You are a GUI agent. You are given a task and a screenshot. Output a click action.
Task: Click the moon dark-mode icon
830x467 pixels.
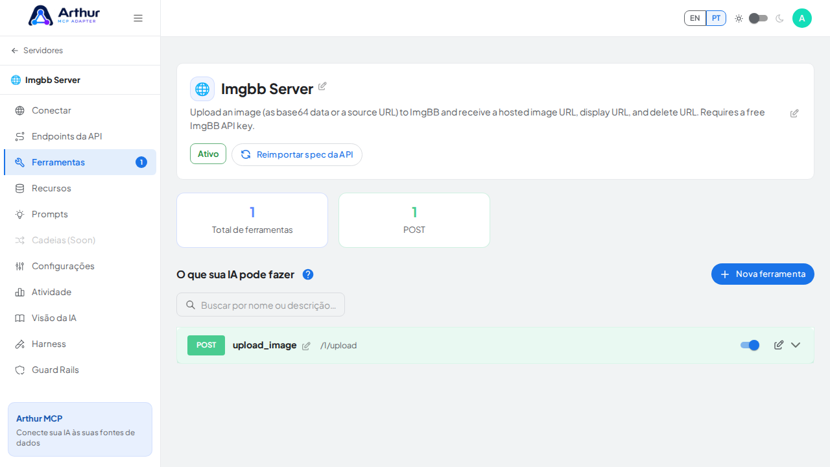click(779, 18)
